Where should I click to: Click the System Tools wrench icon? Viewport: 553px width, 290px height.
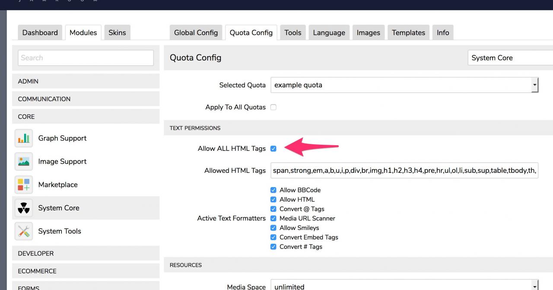point(24,231)
